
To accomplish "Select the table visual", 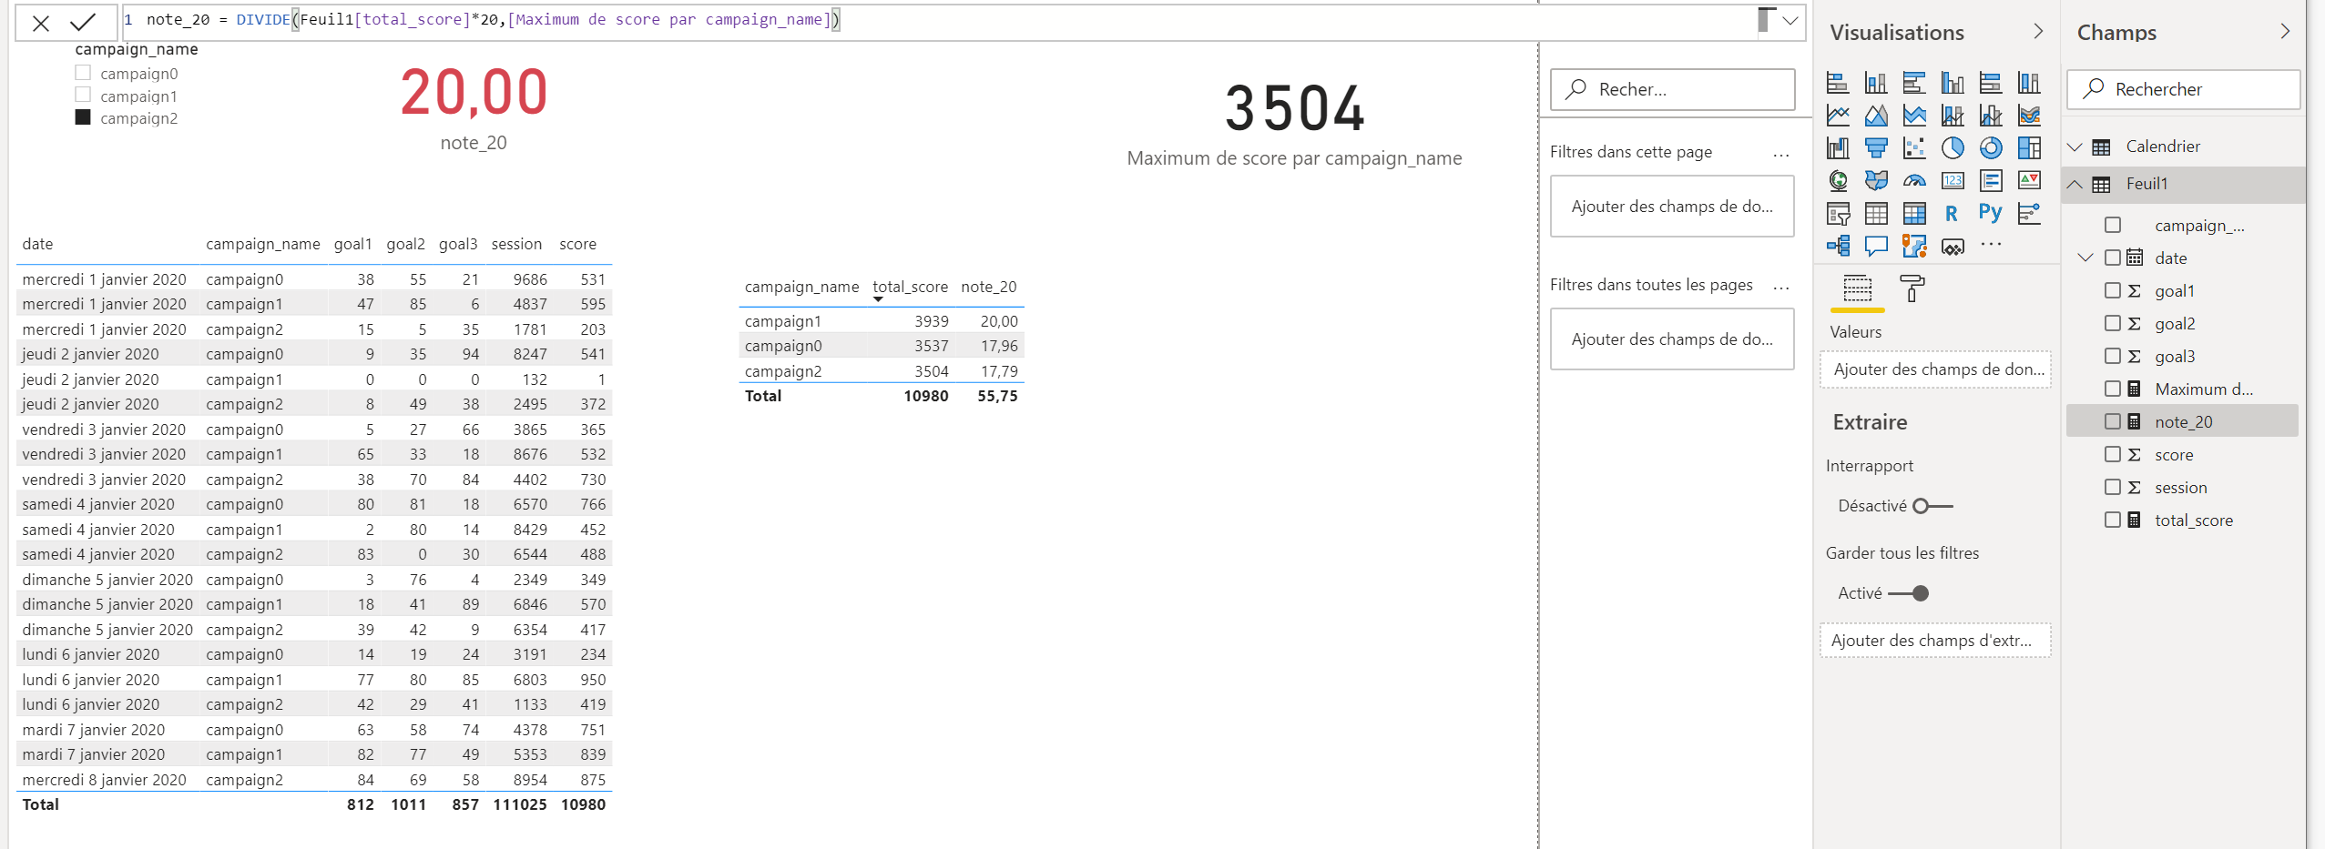I will coord(1876,214).
